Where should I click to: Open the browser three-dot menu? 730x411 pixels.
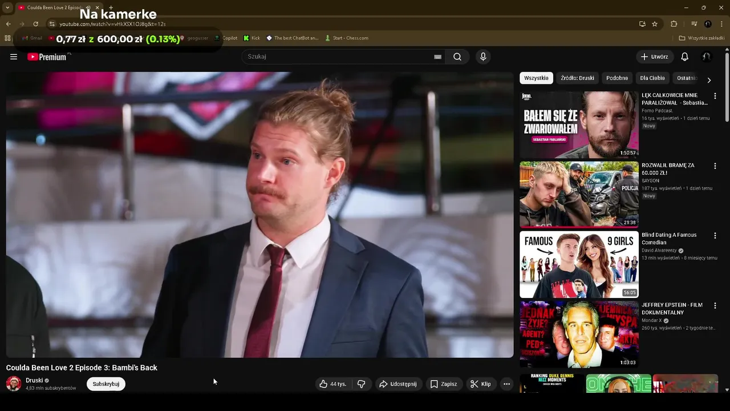coord(722,24)
